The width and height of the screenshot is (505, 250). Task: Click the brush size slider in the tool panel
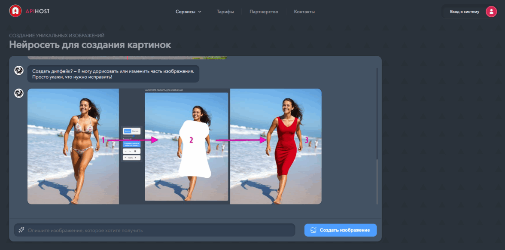click(x=131, y=136)
